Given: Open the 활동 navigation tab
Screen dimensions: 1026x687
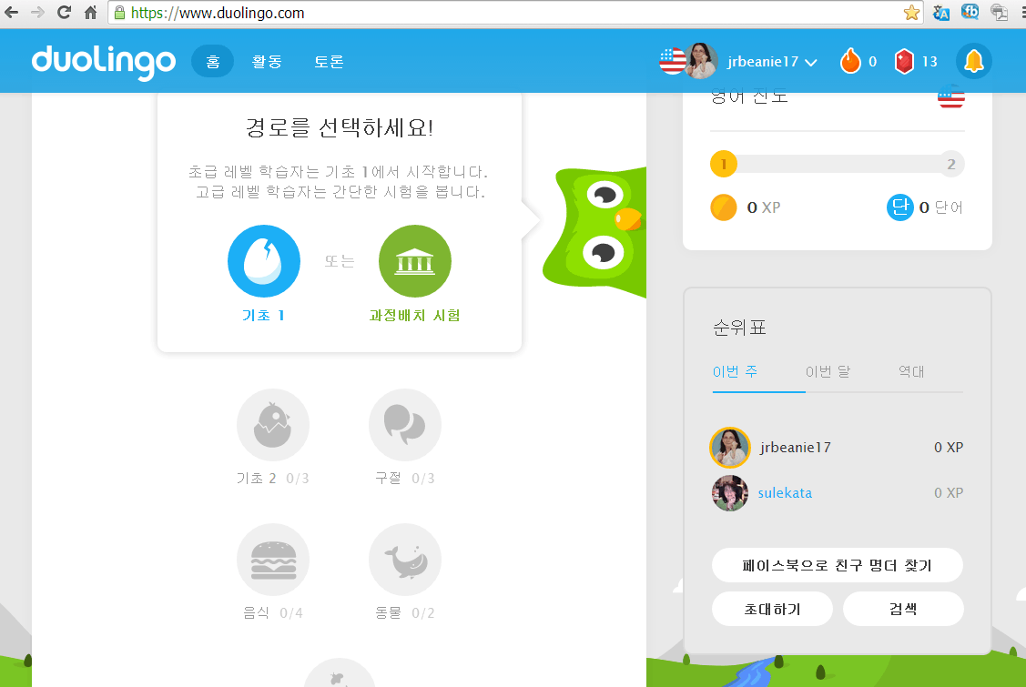Looking at the screenshot, I should [x=267, y=62].
